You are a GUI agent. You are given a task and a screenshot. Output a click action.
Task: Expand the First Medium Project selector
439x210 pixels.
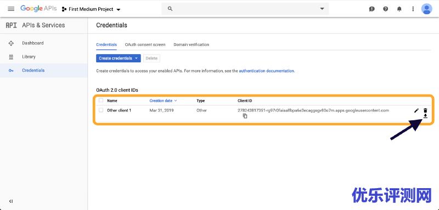click(91, 9)
